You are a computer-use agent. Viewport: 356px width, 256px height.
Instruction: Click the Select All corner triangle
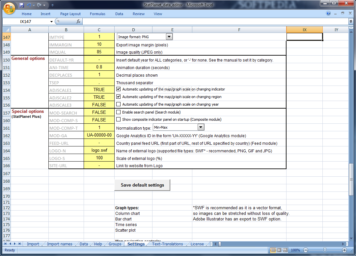tap(7, 30)
